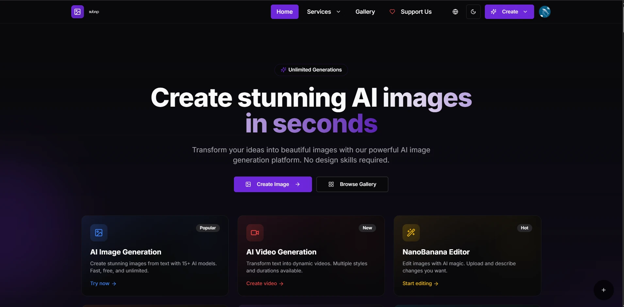Click the arrow next to Start editing

[x=436, y=284]
